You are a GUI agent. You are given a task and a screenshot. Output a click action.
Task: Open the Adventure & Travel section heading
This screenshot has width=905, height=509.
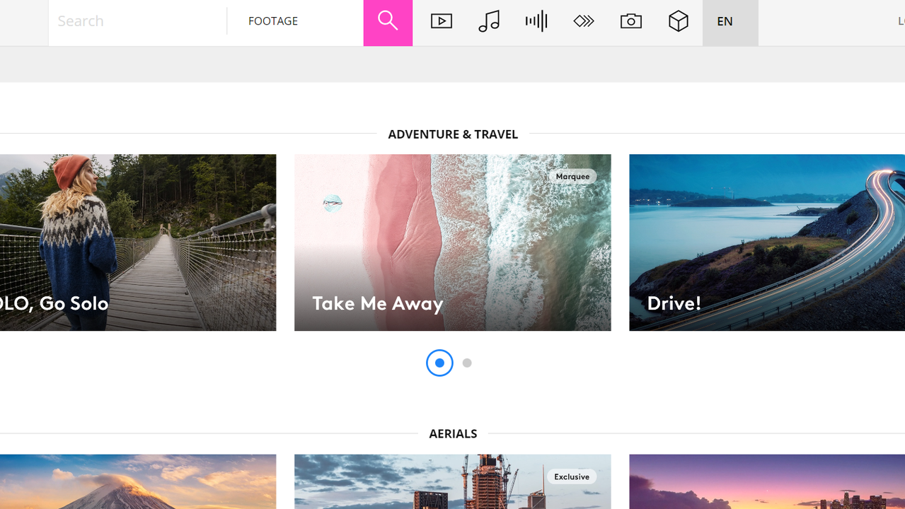tap(453, 134)
